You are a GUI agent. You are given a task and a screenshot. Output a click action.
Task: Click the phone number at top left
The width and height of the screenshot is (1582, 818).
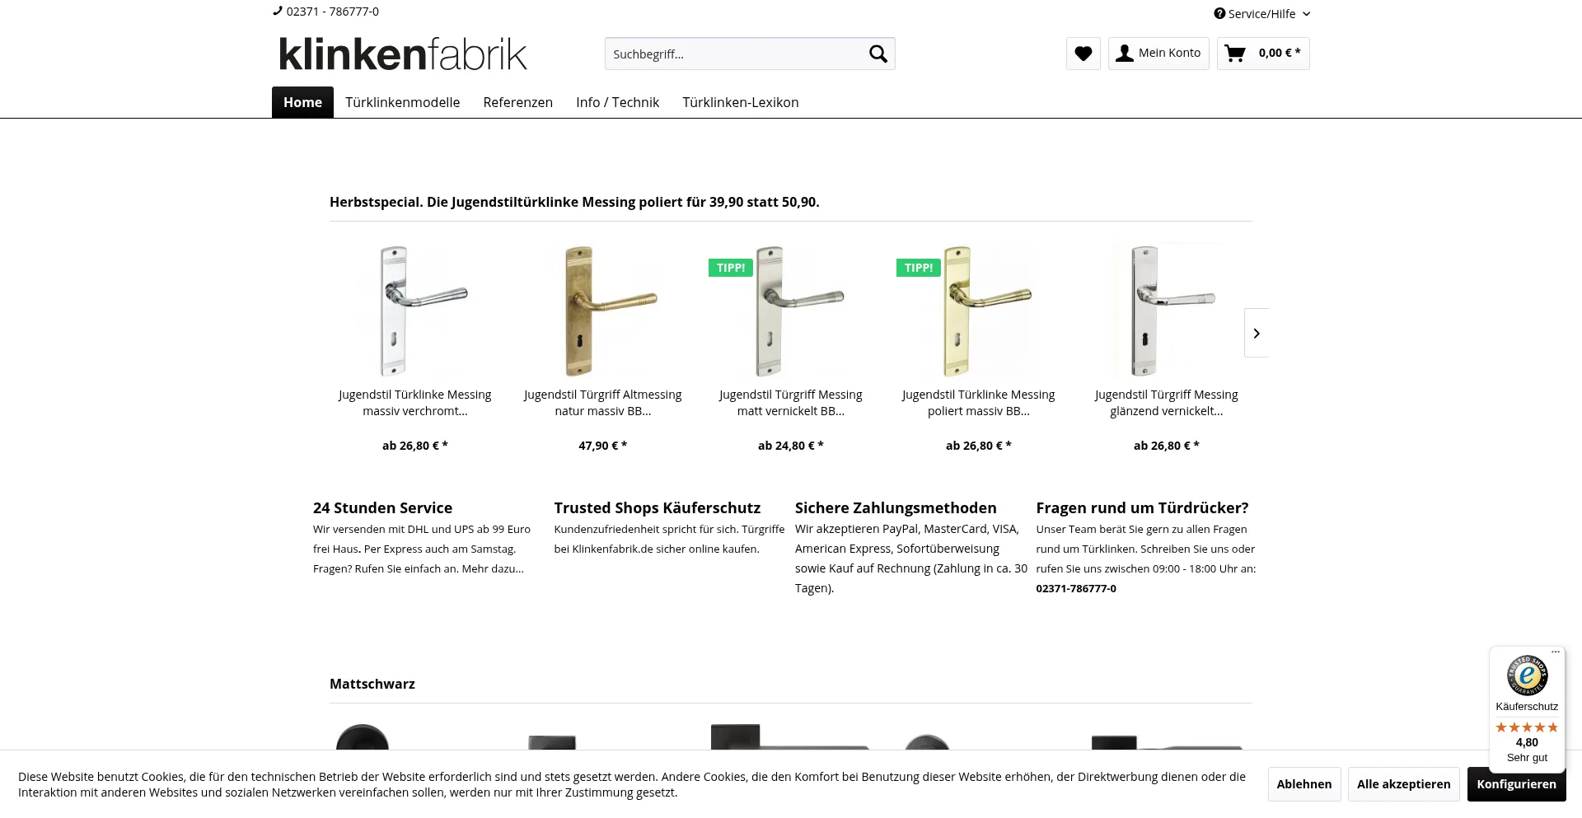(331, 12)
